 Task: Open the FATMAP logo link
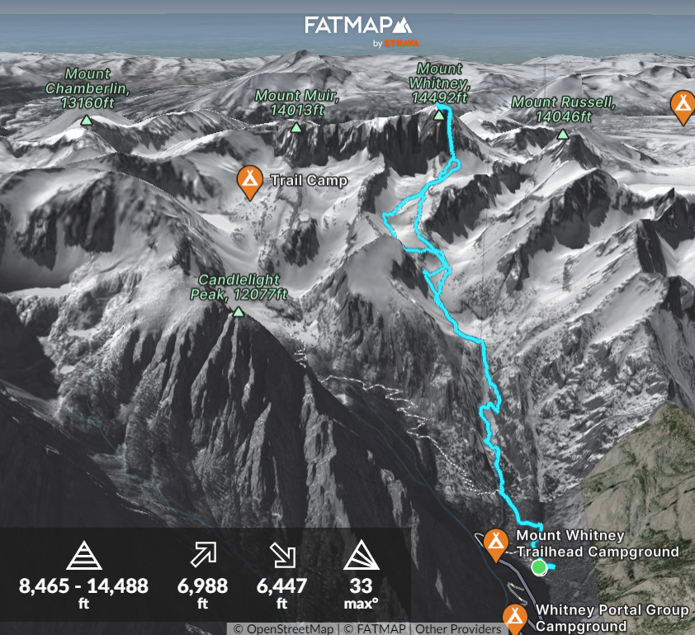click(x=358, y=26)
